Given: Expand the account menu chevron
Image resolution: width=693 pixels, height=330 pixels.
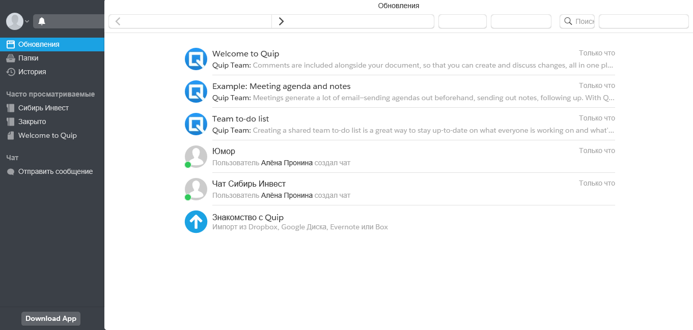Looking at the screenshot, I should coord(27,21).
